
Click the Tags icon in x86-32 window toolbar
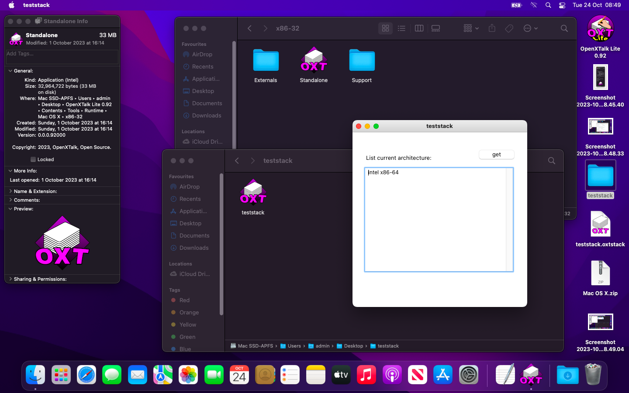(509, 28)
